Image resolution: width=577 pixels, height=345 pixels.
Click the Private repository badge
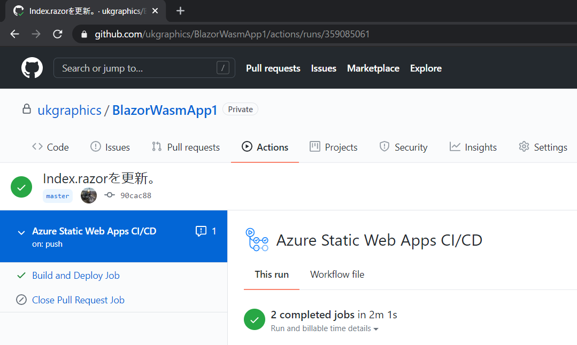point(240,109)
